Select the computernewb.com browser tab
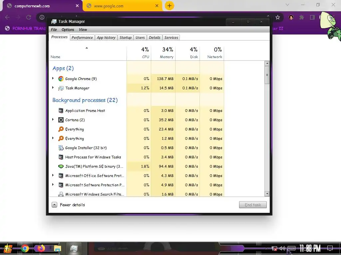The image size is (341, 255). 42,6
